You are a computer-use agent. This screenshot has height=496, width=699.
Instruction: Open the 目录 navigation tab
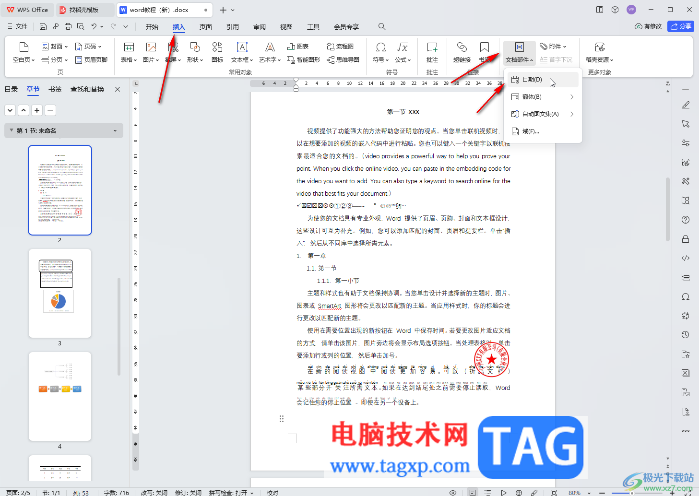11,89
